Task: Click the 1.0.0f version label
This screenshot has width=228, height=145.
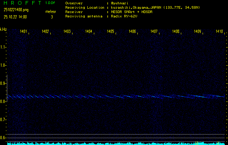Action: coord(50,3)
